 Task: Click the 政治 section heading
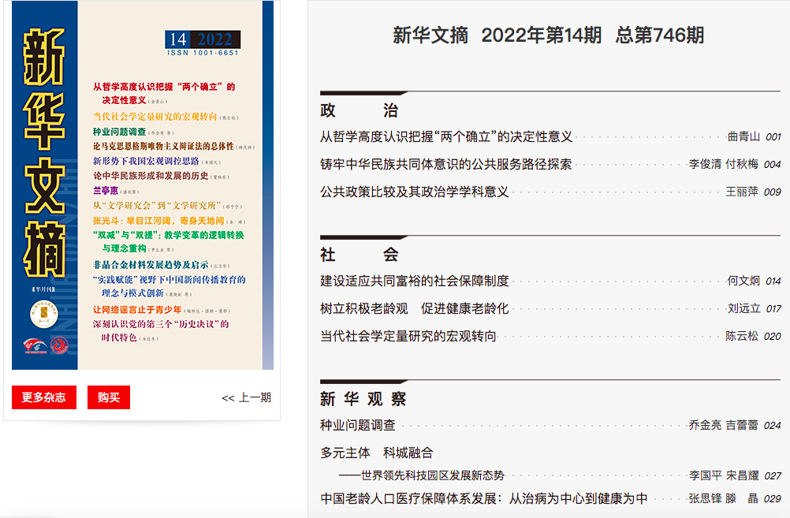359,110
